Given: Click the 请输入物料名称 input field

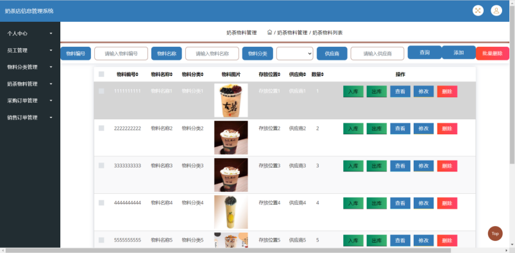Looking at the screenshot, I should (212, 54).
